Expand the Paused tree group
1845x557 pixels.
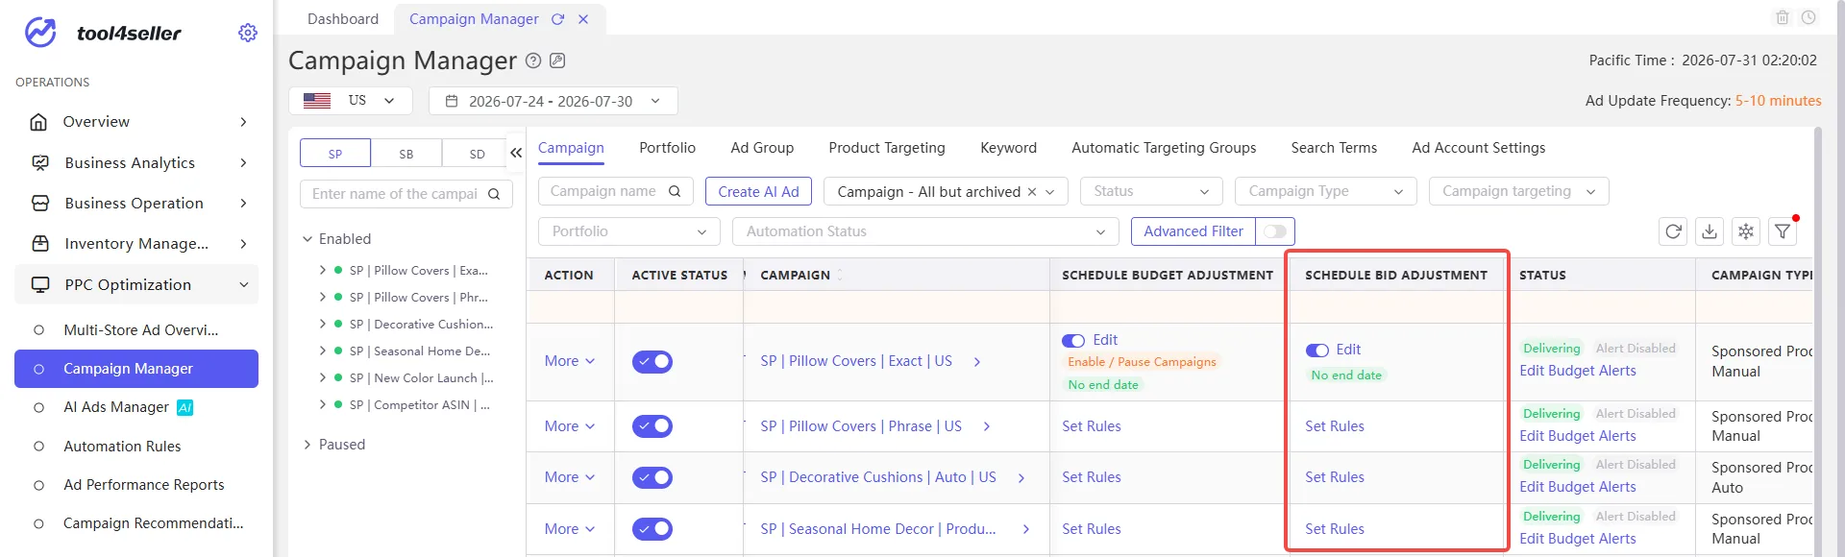point(307,445)
